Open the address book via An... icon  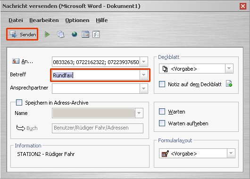click(16, 61)
